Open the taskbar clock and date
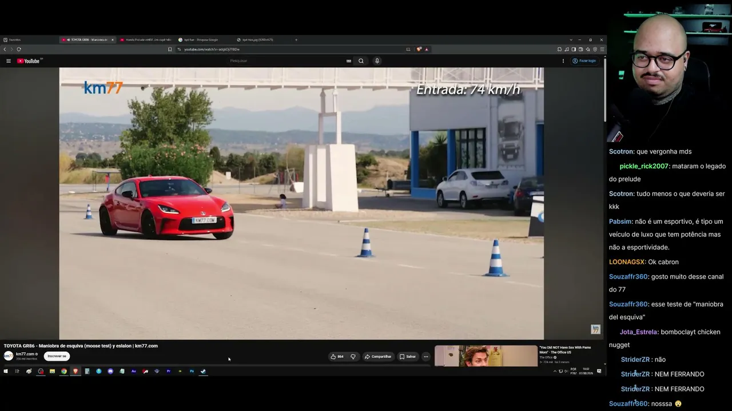Image resolution: width=732 pixels, height=411 pixels. pos(586,371)
